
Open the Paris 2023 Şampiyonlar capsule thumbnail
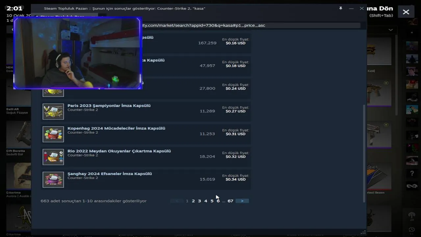(x=53, y=112)
